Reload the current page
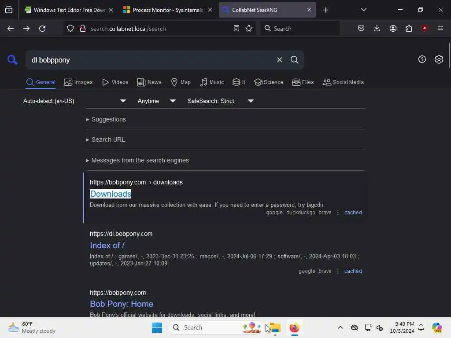Image resolution: width=451 pixels, height=338 pixels. [42, 29]
